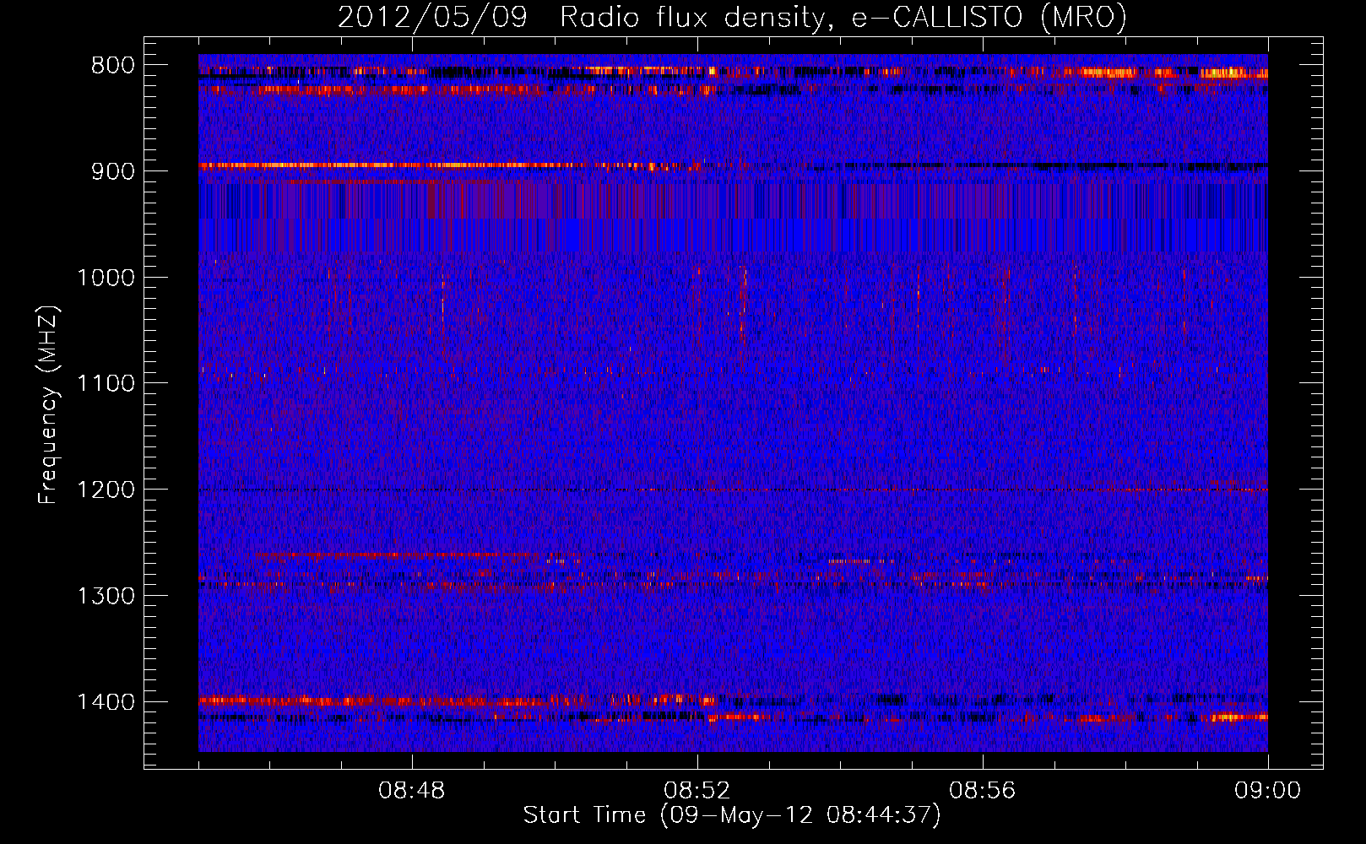Click the 08:56 time tick label
The height and width of the screenshot is (844, 1366).
click(983, 791)
